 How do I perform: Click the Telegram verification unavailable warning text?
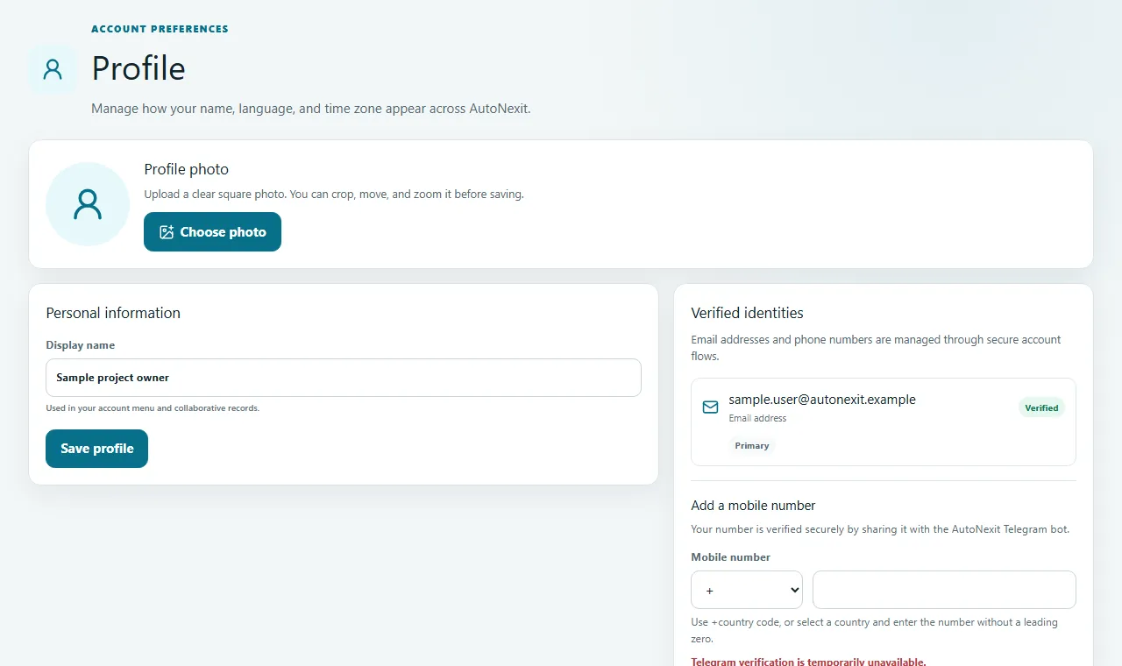pos(808,662)
